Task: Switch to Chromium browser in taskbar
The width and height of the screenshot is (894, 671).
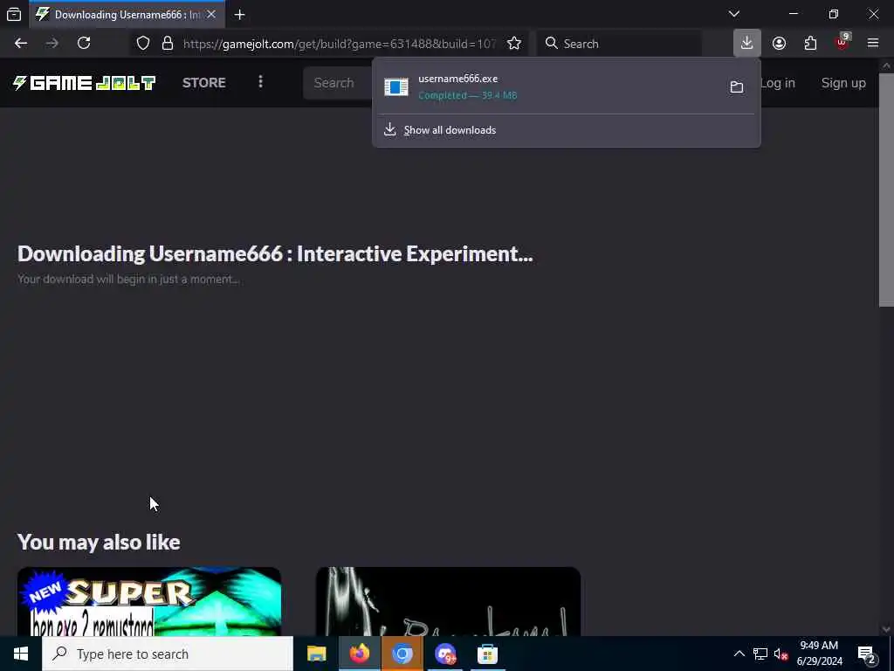Action: 402,654
